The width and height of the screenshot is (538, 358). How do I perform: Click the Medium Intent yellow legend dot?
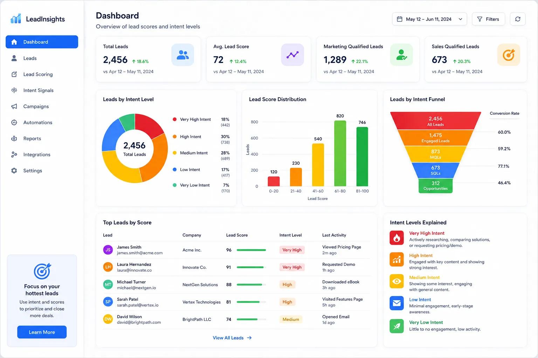click(174, 153)
